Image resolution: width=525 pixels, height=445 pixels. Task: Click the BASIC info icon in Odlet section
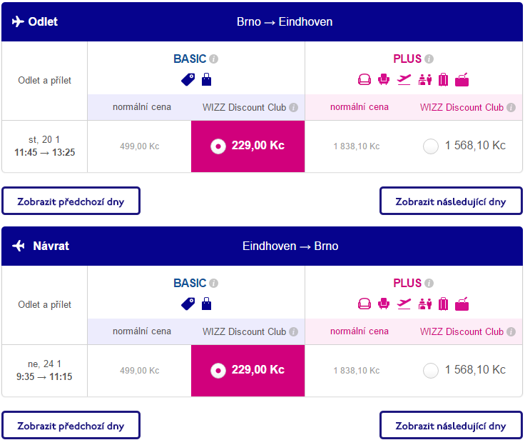point(213,59)
